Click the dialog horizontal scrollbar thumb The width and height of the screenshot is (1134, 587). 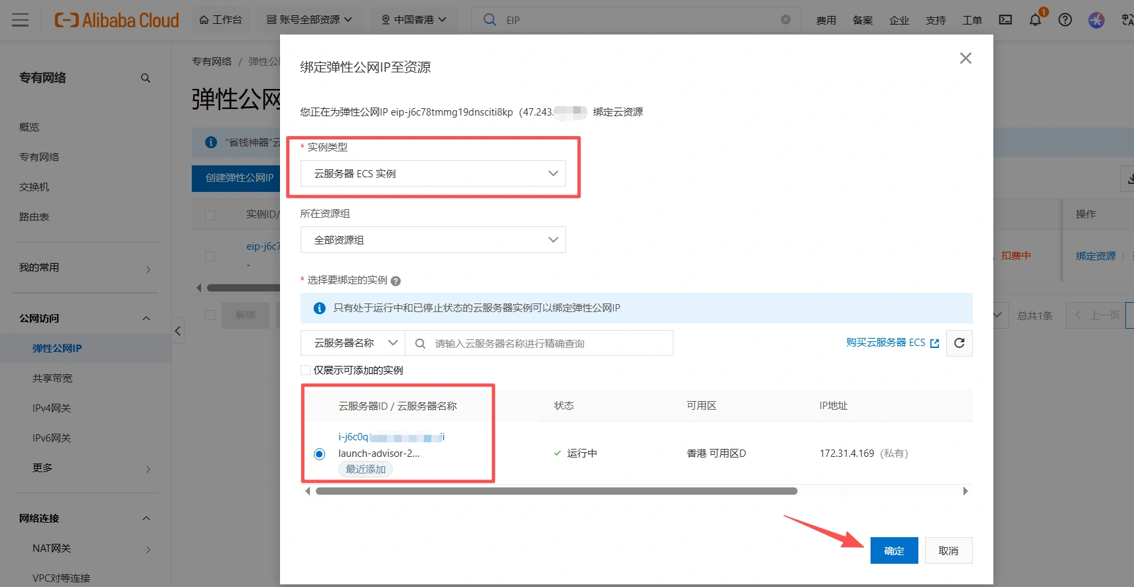556,491
